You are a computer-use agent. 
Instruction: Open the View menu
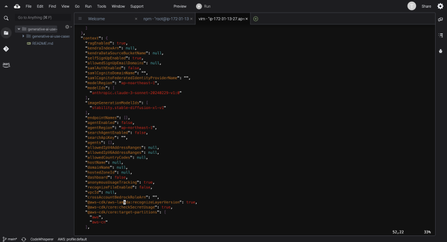coord(66,7)
